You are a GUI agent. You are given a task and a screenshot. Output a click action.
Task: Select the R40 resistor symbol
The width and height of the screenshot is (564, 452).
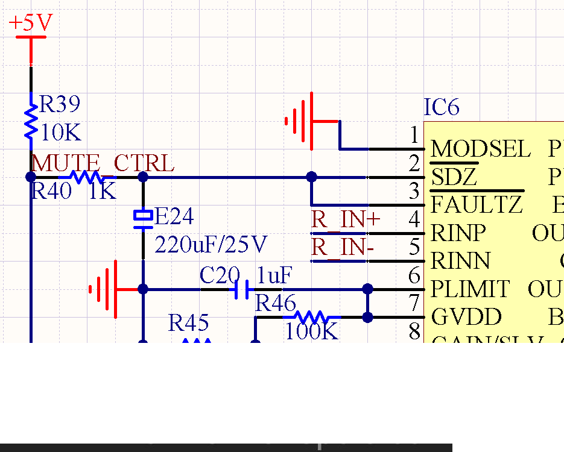[87, 177]
